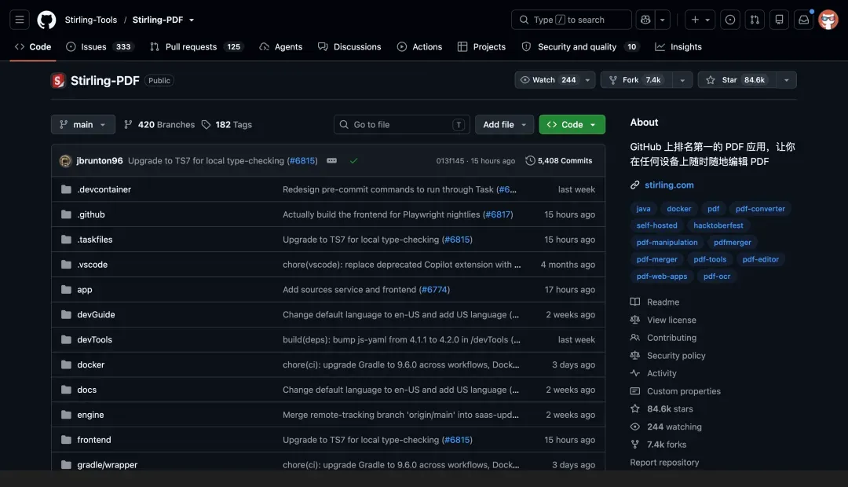The image size is (848, 487).
Task: Open your issues icon in header
Action: (730, 20)
